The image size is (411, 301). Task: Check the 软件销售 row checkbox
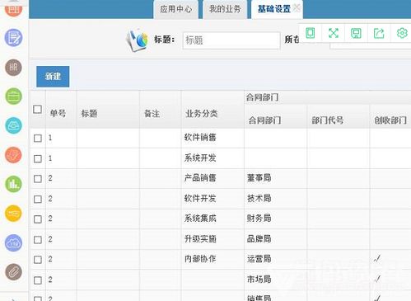38,138
